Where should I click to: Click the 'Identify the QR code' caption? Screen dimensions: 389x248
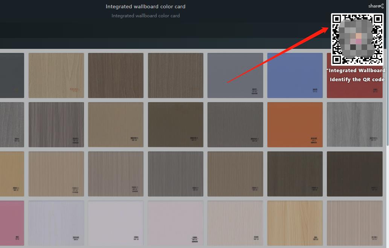coord(357,79)
